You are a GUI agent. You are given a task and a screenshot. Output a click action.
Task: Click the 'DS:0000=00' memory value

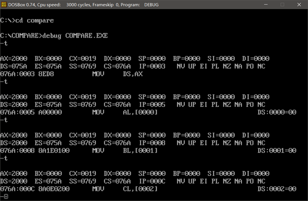(277, 112)
